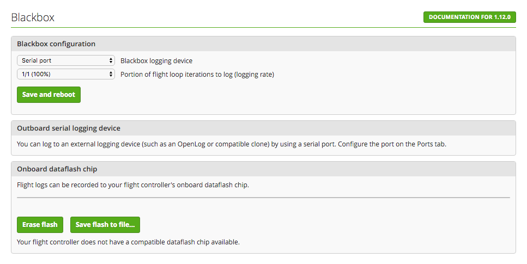The width and height of the screenshot is (527, 264).
Task: Select the Blackbox configuration section header
Action: (x=56, y=44)
